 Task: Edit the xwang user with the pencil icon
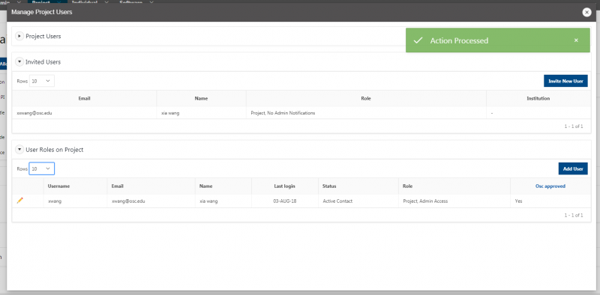point(20,201)
